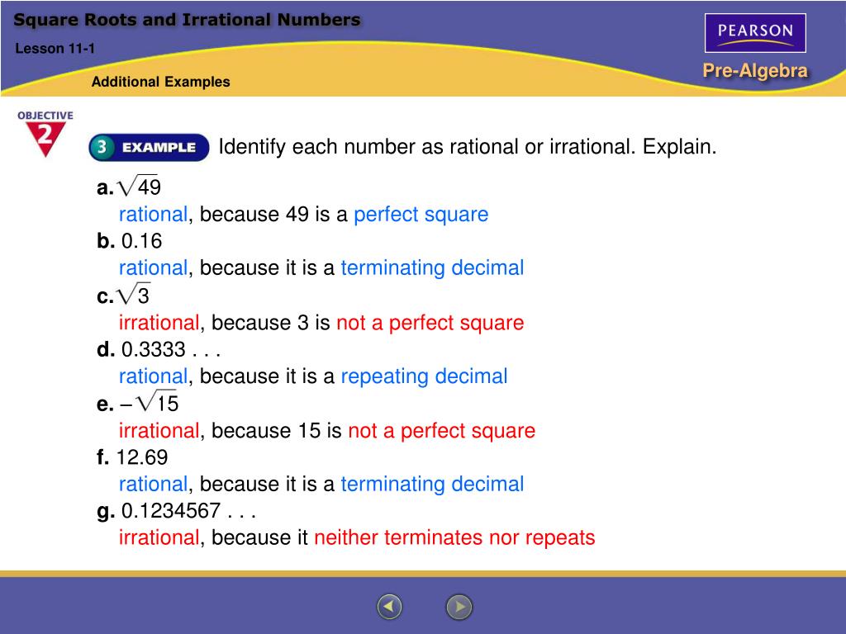Image resolution: width=846 pixels, height=634 pixels.
Task: Click 'irrational, because 15 is not a perfect square'
Action: point(327,431)
